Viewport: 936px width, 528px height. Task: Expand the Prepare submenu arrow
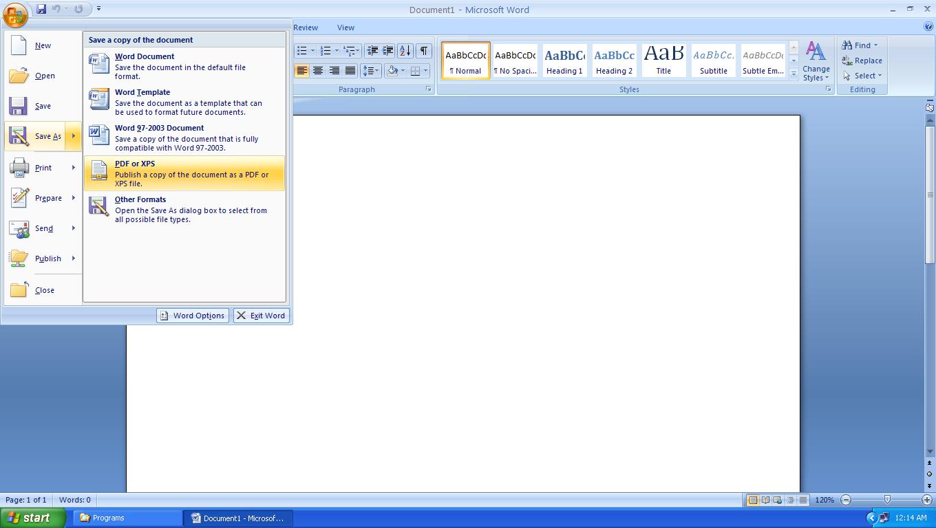click(74, 198)
